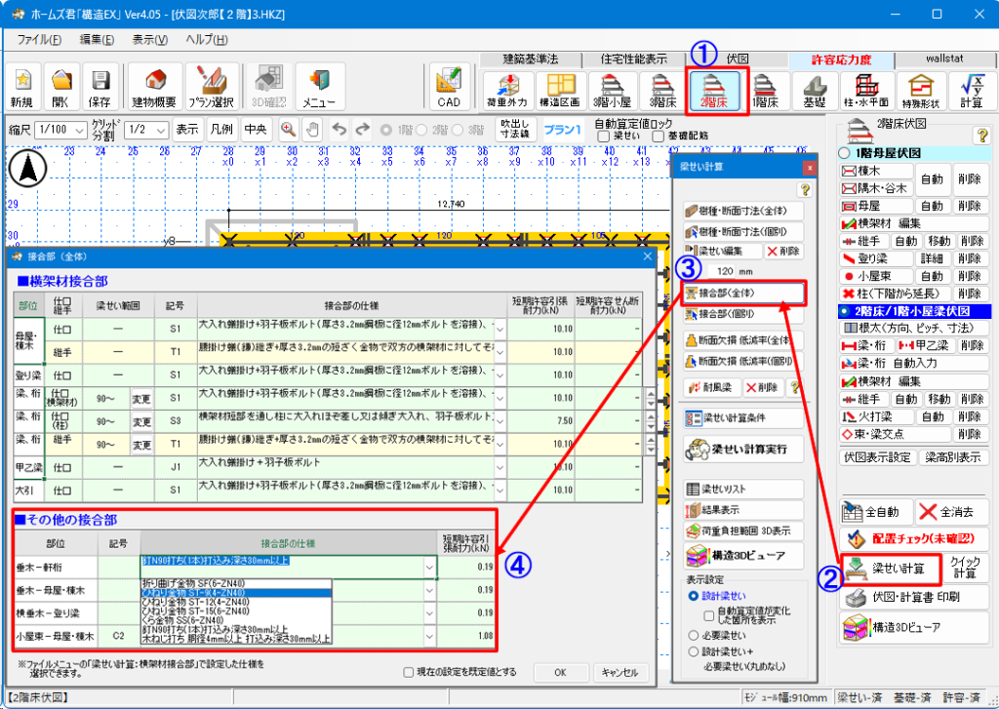Choose くら金物 SS(6-ZN40) from list
The image size is (999, 709).
(195, 620)
